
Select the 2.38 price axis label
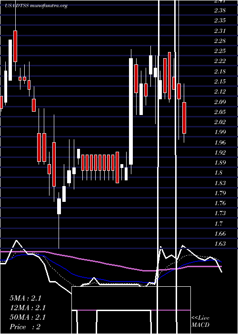[x=220, y=10]
